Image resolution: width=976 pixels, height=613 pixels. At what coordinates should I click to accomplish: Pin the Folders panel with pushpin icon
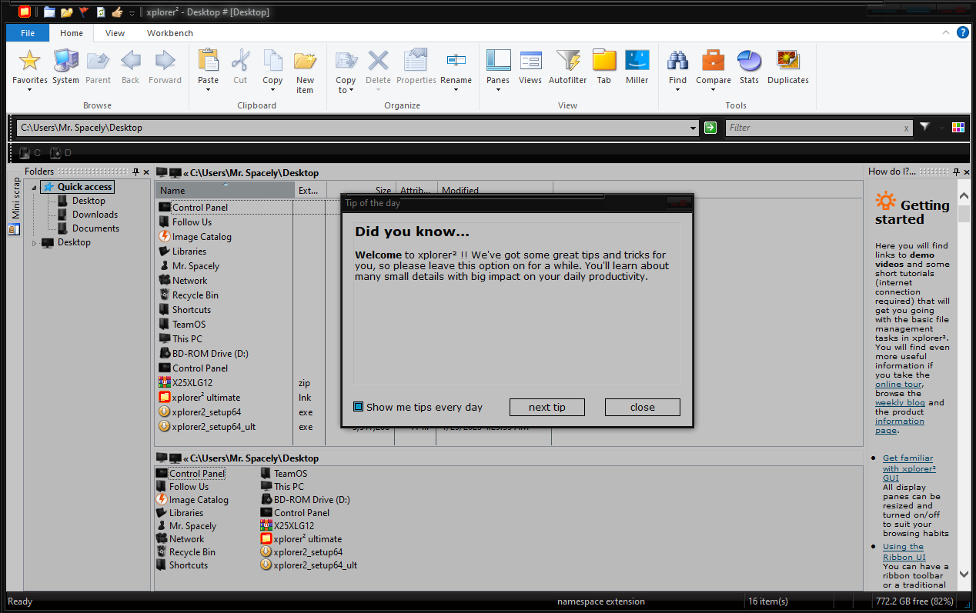pos(135,172)
